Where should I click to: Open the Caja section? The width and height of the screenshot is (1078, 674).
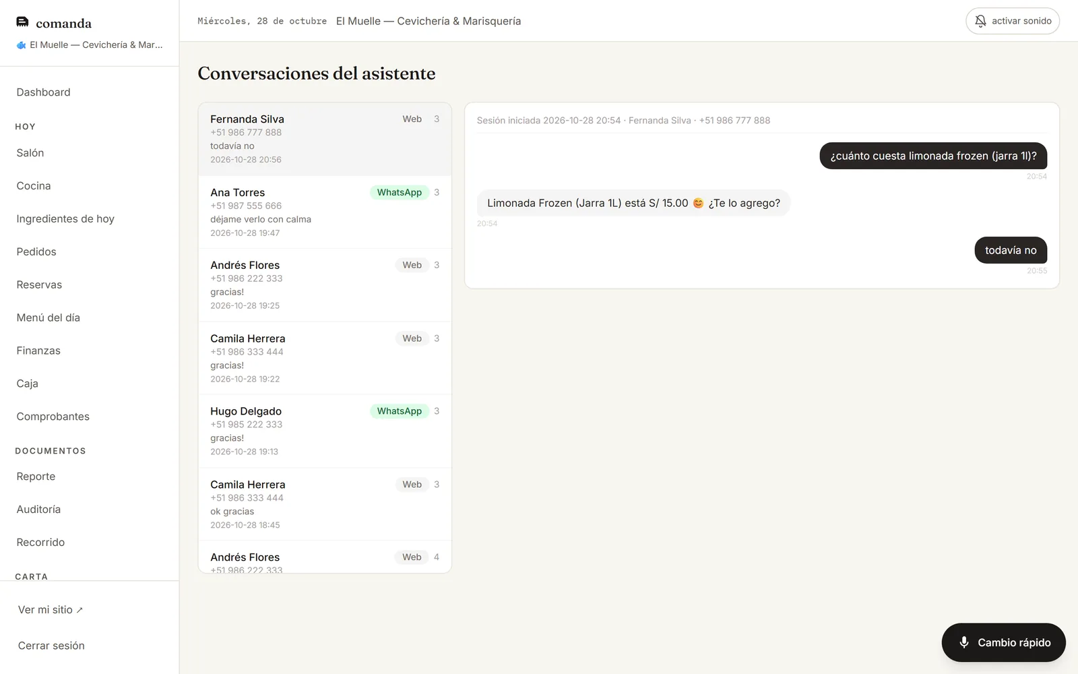pyautogui.click(x=28, y=384)
